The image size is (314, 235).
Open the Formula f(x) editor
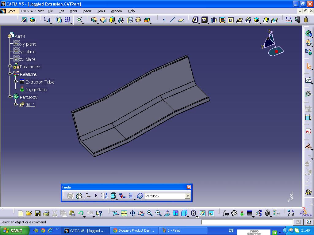pyautogui.click(x=225, y=213)
